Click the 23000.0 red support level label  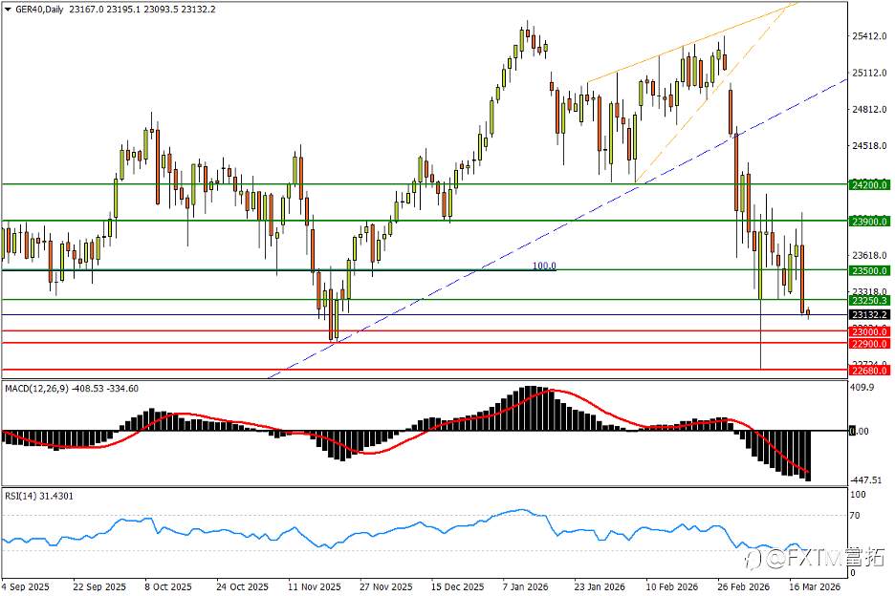(869, 332)
